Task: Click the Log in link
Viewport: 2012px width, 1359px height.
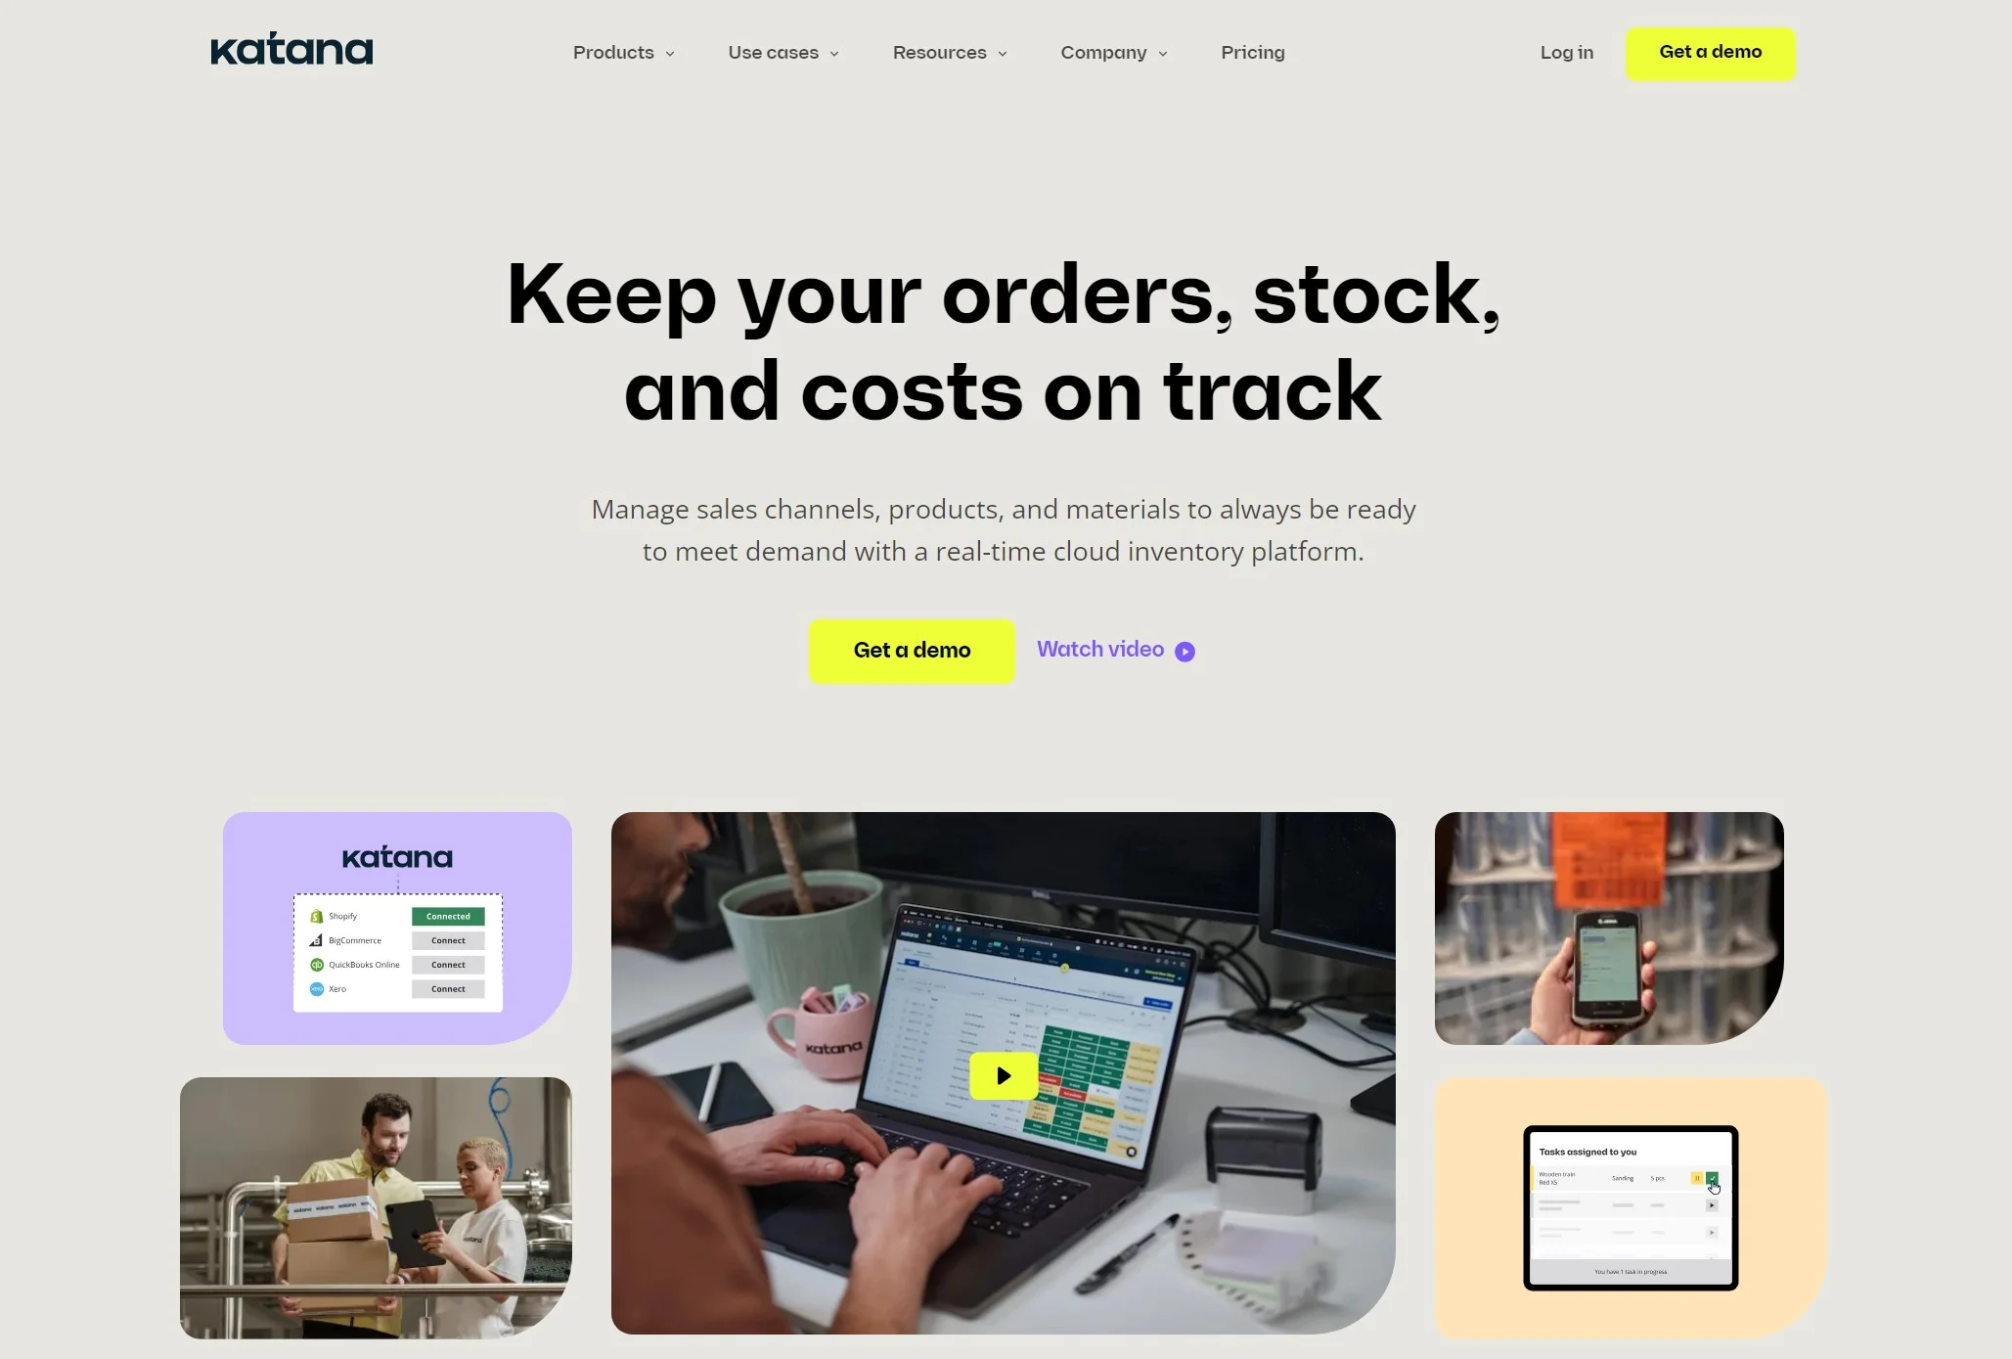Action: [x=1565, y=53]
